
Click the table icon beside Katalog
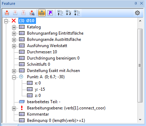click(x=22, y=27)
